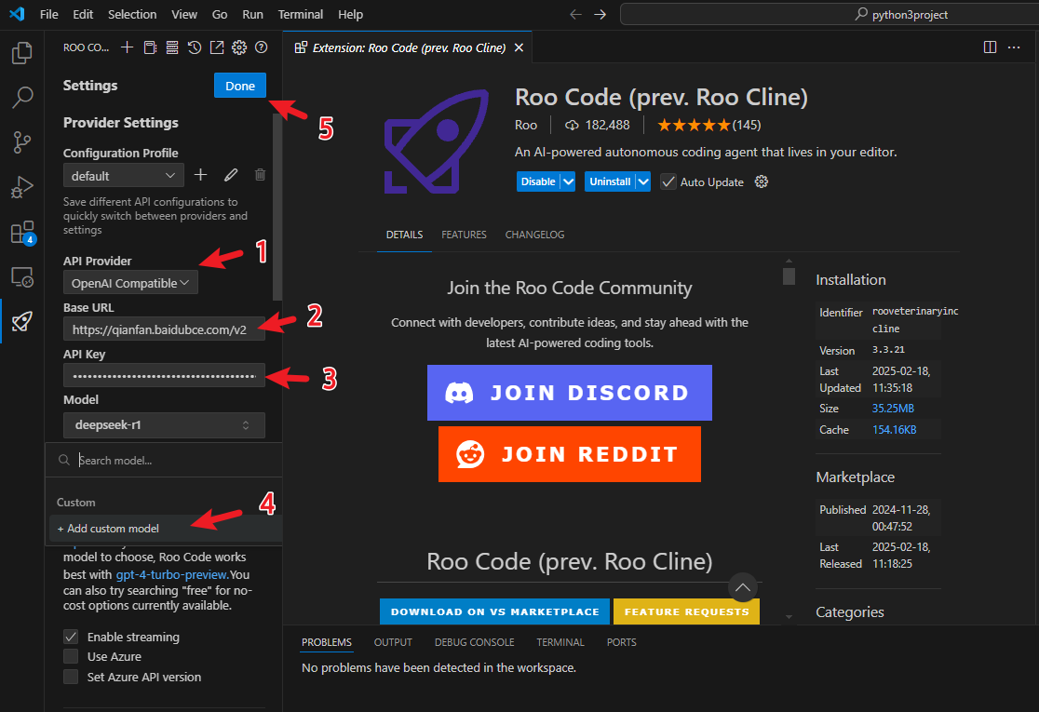Open the View menu

coord(184,15)
